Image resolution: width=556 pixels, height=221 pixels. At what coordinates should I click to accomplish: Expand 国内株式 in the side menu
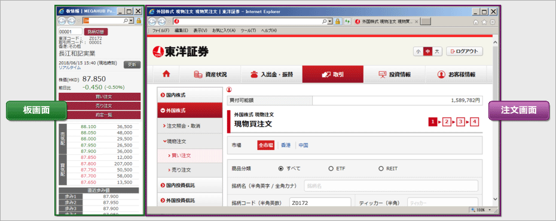click(x=190, y=95)
